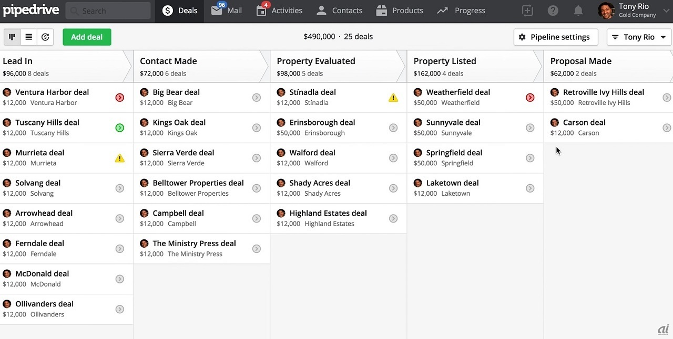Switch to pipeline kanban view
This screenshot has width=673, height=339.
click(x=12, y=37)
